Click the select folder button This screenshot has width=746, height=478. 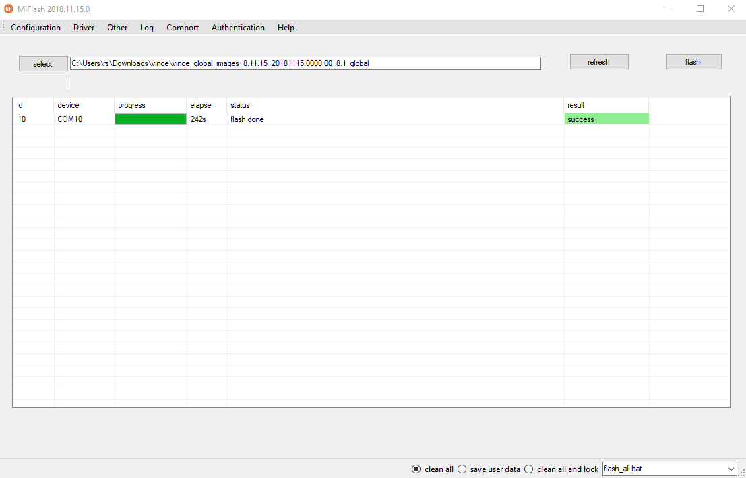(x=43, y=64)
